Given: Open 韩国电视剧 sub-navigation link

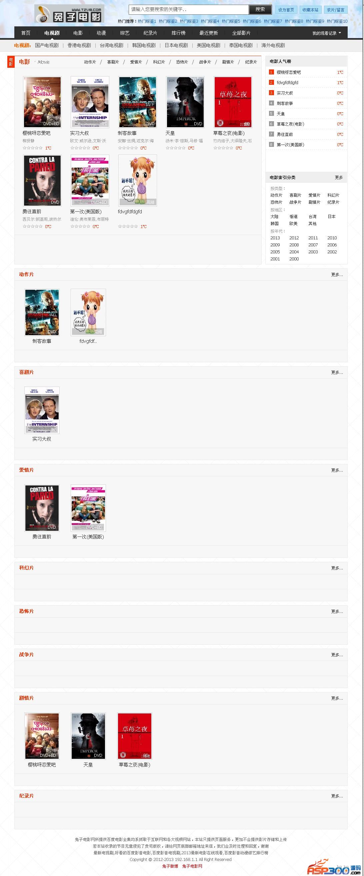Looking at the screenshot, I should tap(144, 45).
